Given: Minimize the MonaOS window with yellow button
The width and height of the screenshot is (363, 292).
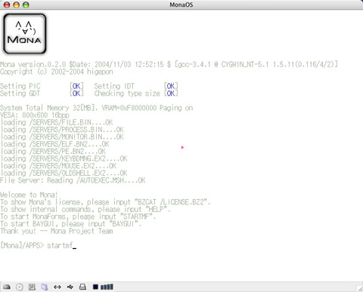Looking at the screenshot, I should pos(17,5).
